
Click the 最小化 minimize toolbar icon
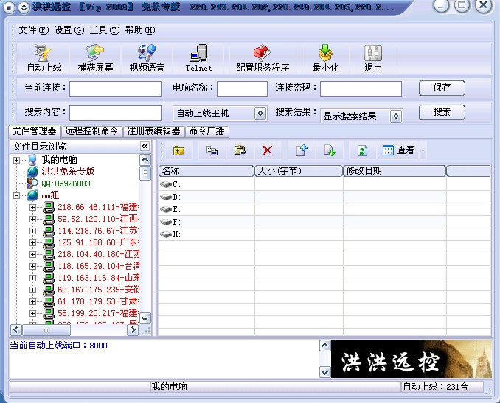pyautogui.click(x=325, y=59)
